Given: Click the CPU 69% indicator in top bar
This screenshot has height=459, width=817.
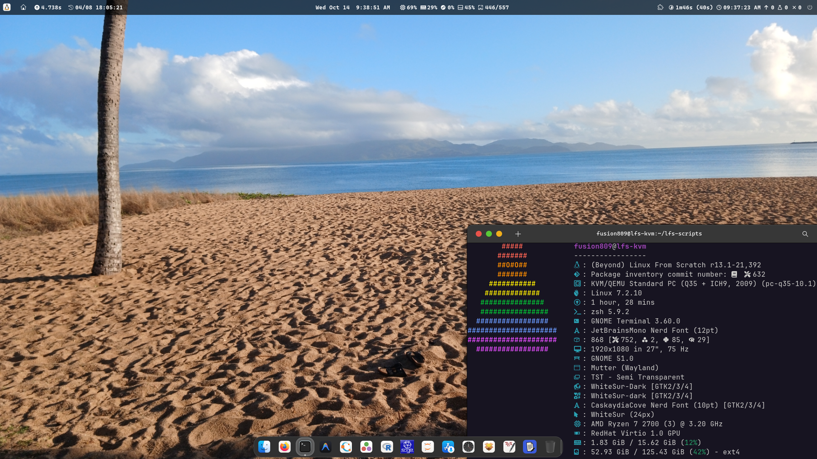Looking at the screenshot, I should pyautogui.click(x=408, y=7).
